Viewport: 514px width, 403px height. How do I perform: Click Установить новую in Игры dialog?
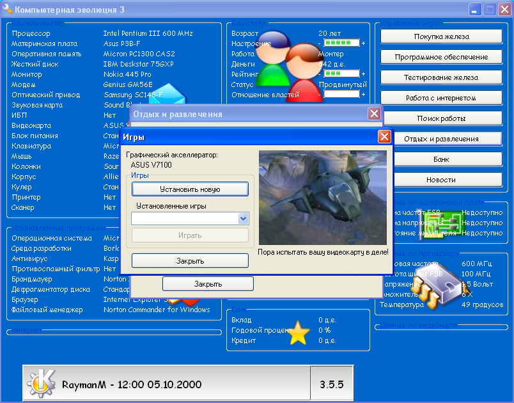point(190,189)
